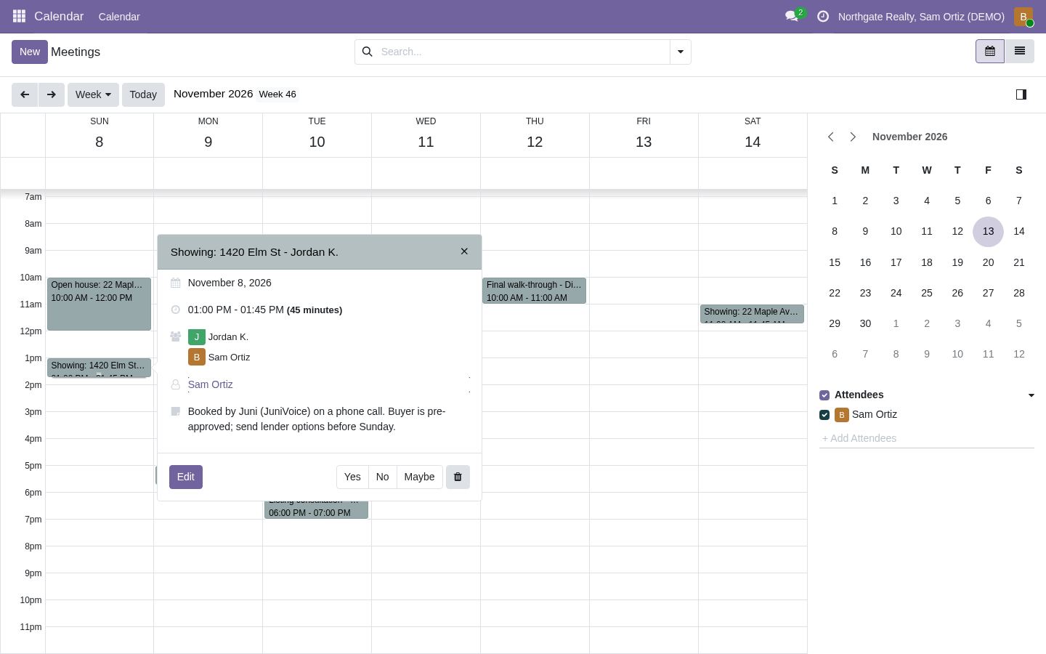Click Sam Ortiz avatar in Attendees filter
This screenshot has width=1046, height=654.
point(842,415)
